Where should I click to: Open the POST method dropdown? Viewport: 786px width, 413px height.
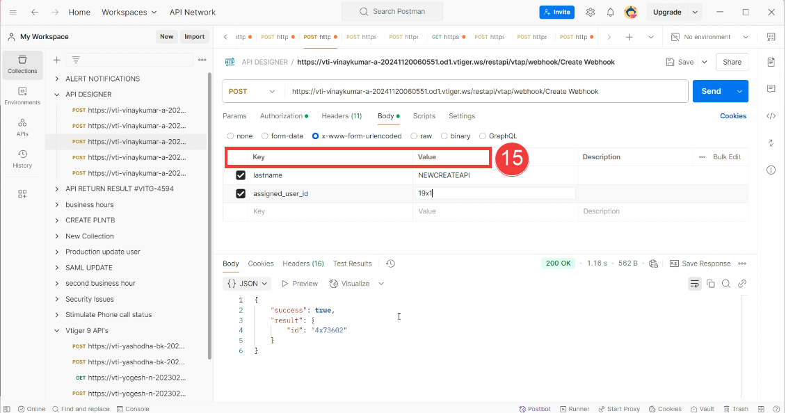point(252,91)
